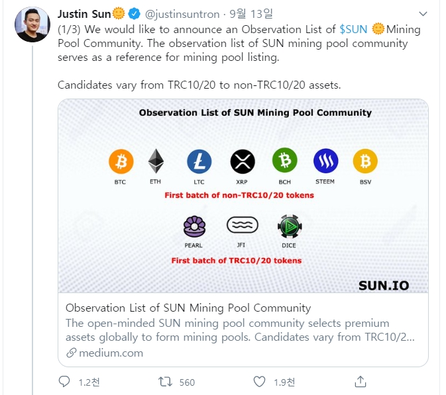Click the BTC coin icon in image
This screenshot has height=395, width=446.
(x=121, y=161)
